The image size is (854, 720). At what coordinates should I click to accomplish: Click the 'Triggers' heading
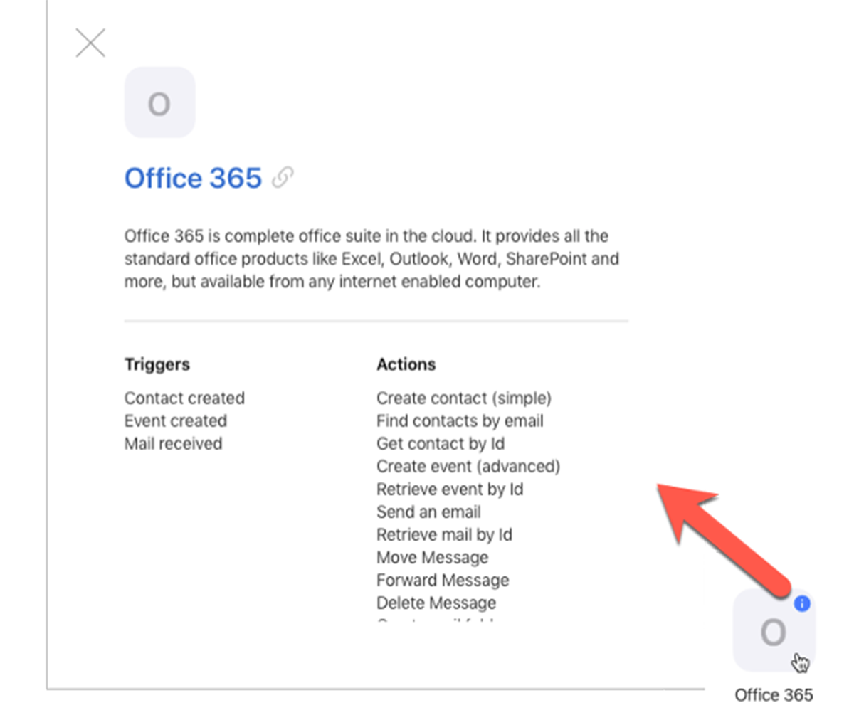coord(157,364)
